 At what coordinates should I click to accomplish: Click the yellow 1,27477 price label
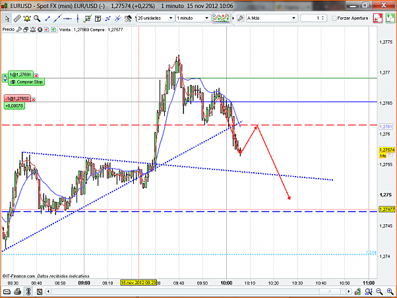pos(387,210)
